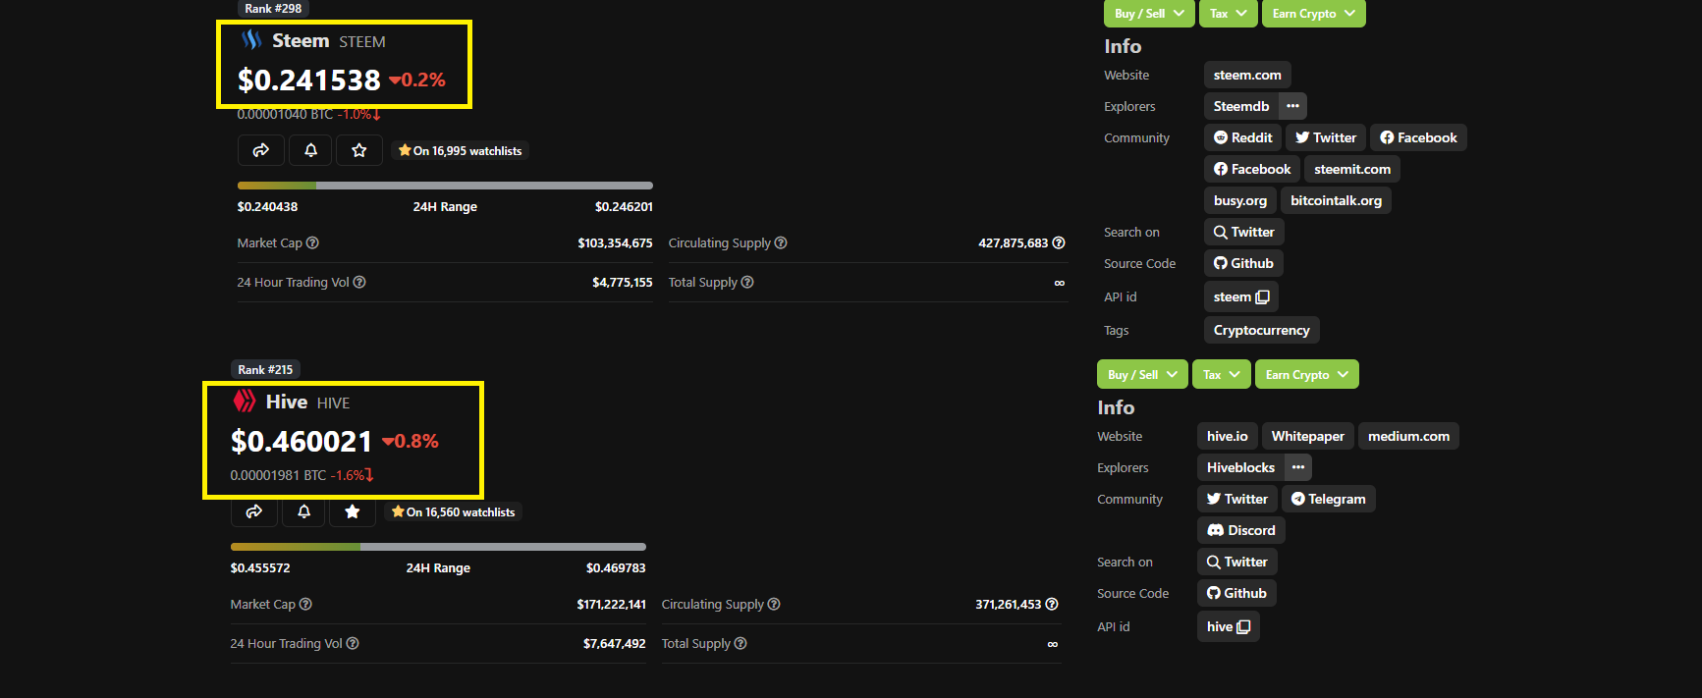
Task: Open Steem's Reddit community
Action: point(1242,137)
